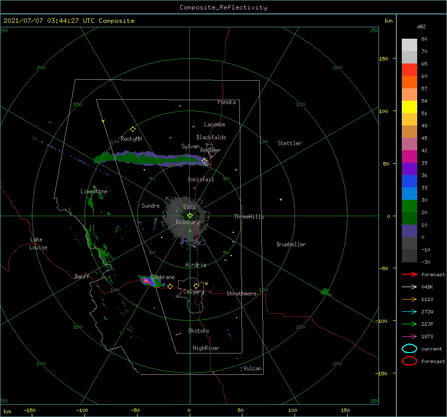Pick the 39 dBZ magenta color swatch
The height and width of the screenshot is (417, 447).
coord(409,156)
